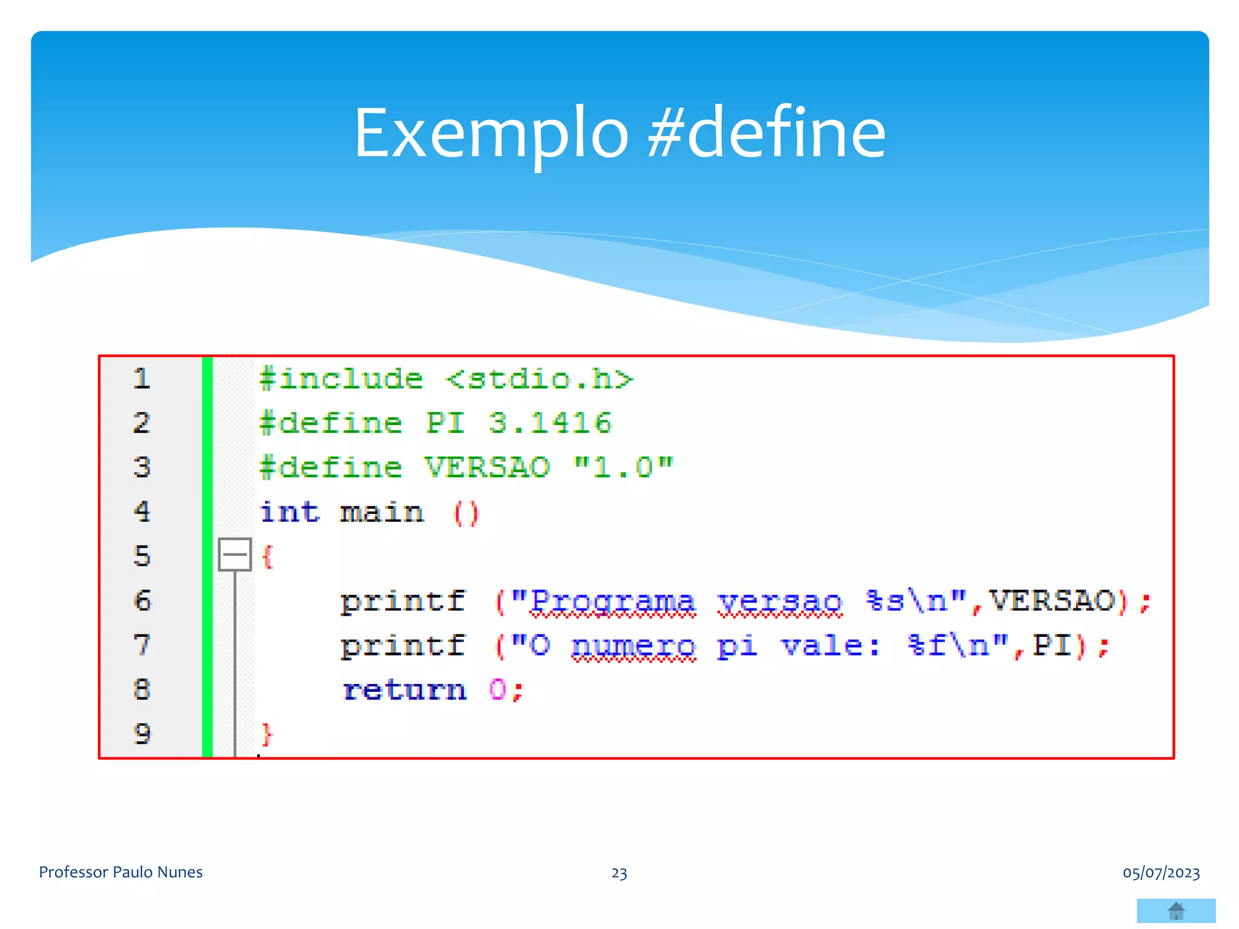The image size is (1239, 929).
Task: Collapse the code fold at line 5
Action: coord(235,554)
